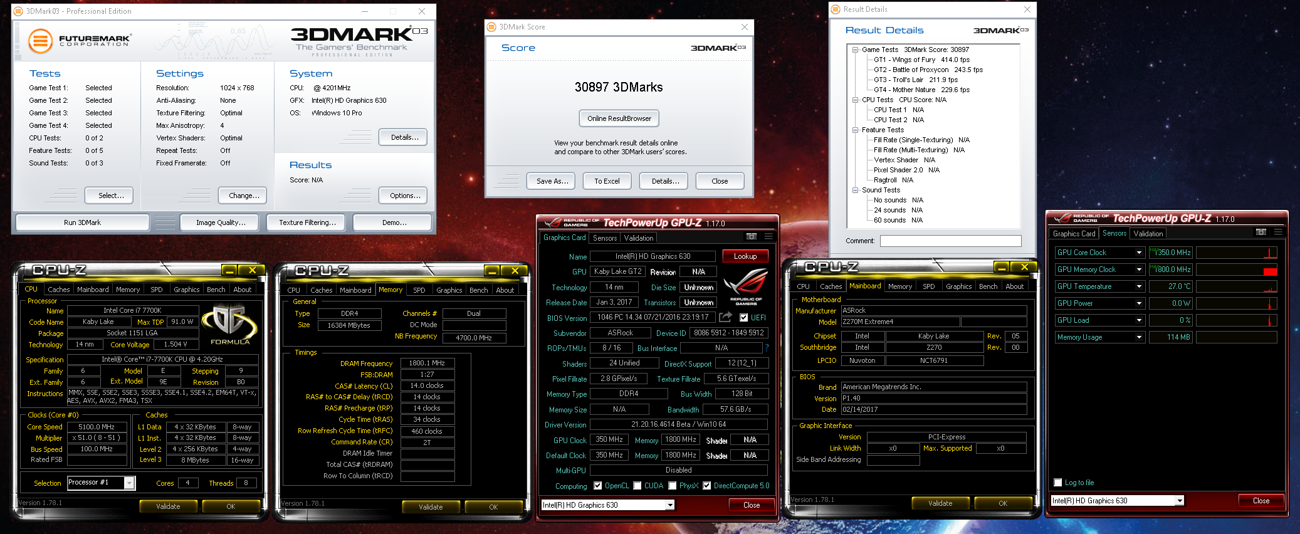This screenshot has width=1300, height=534.
Task: Click 3DMark Score window title icon
Action: tap(492, 27)
